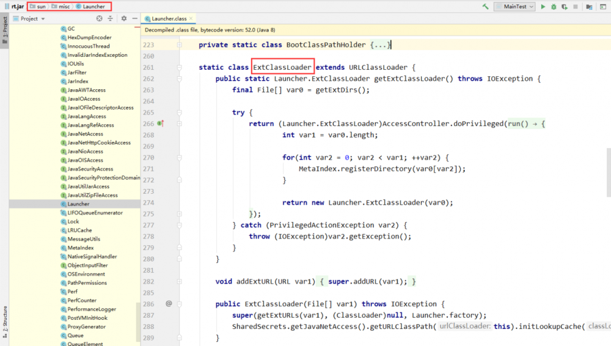611x346 pixels.
Task: Select NativeSignalHandler in tree
Action: coord(89,257)
